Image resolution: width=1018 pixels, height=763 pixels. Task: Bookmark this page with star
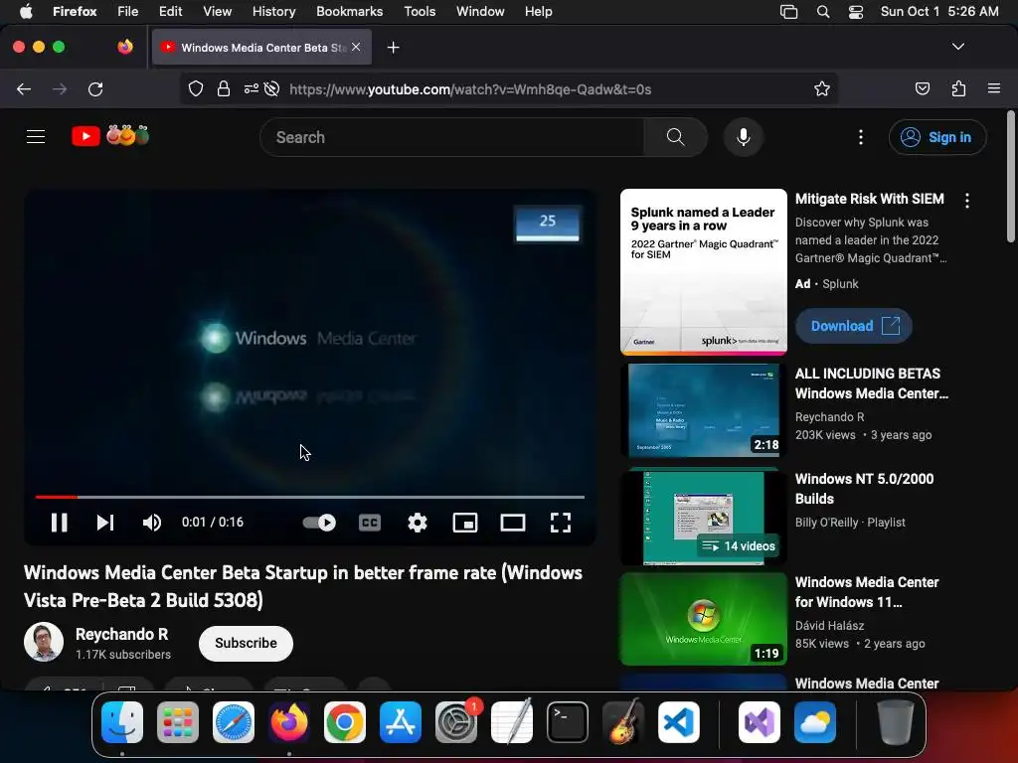coord(822,88)
